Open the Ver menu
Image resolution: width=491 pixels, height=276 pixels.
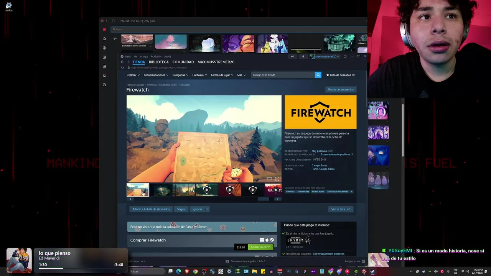(x=135, y=56)
